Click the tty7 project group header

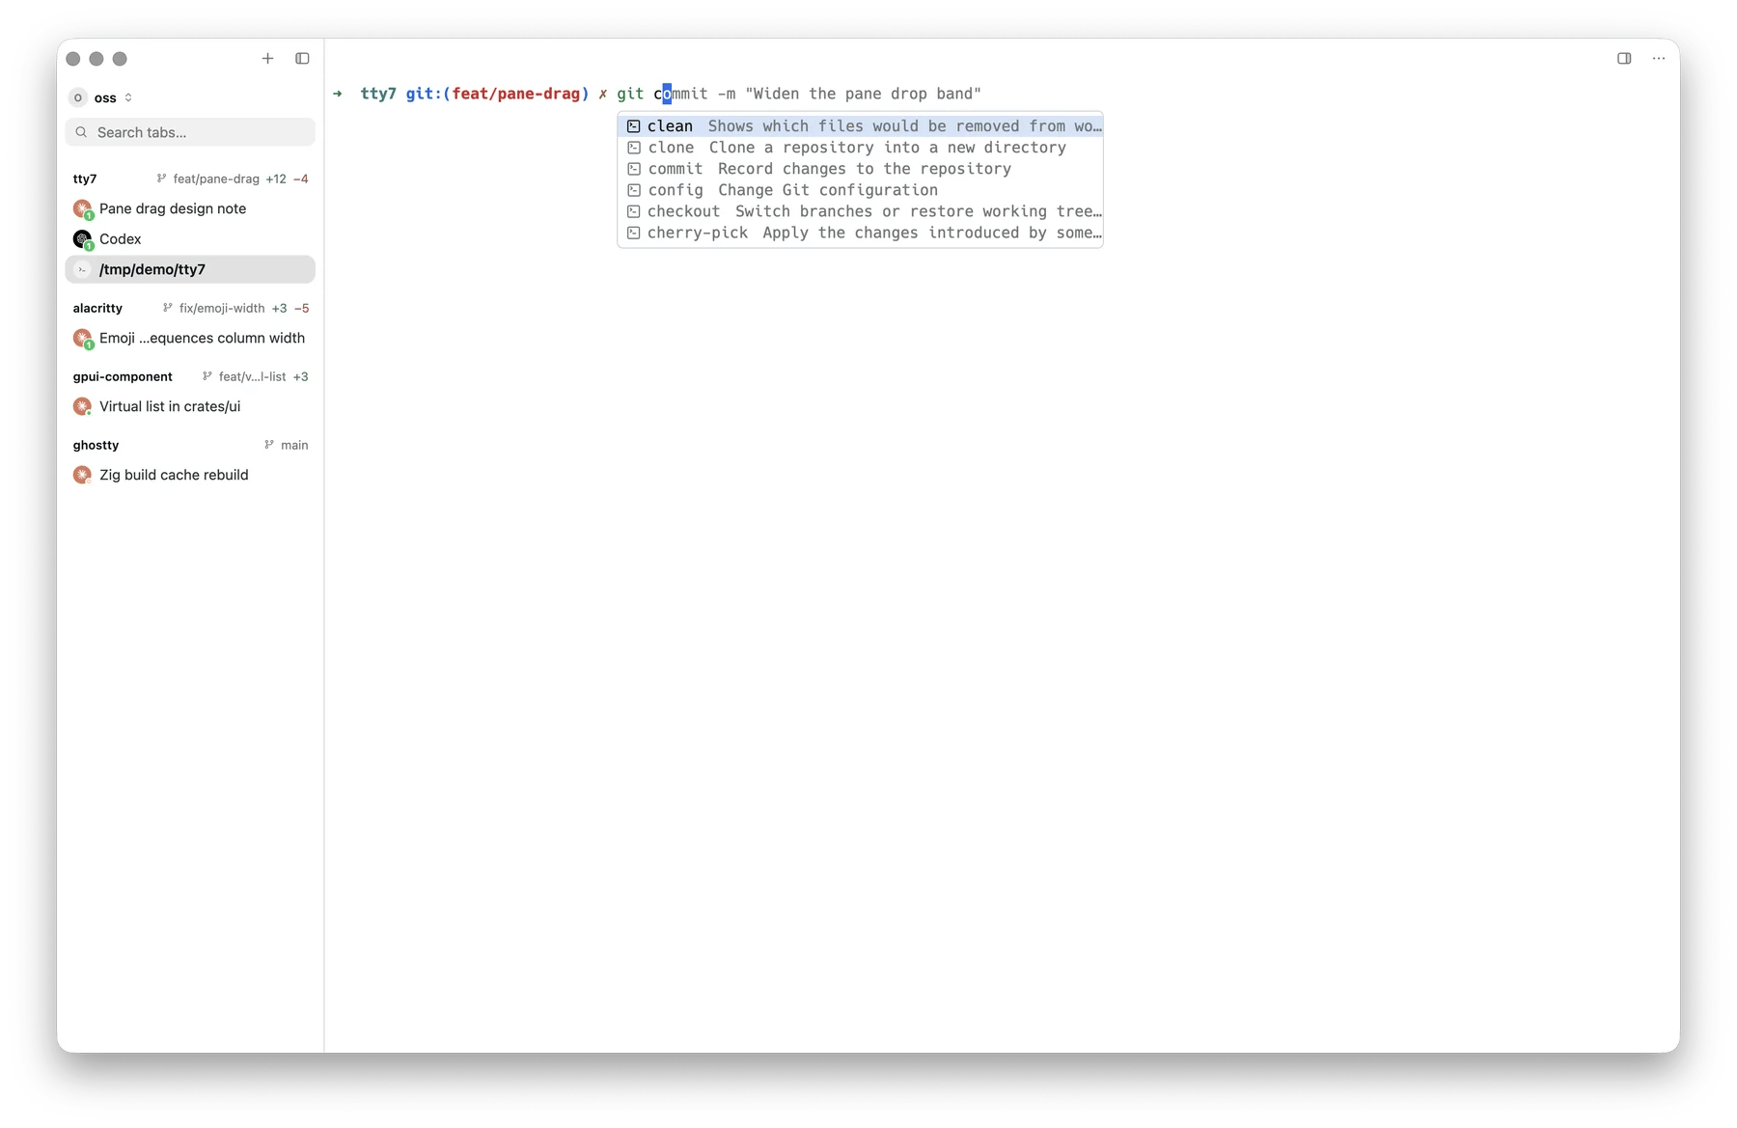tap(85, 179)
